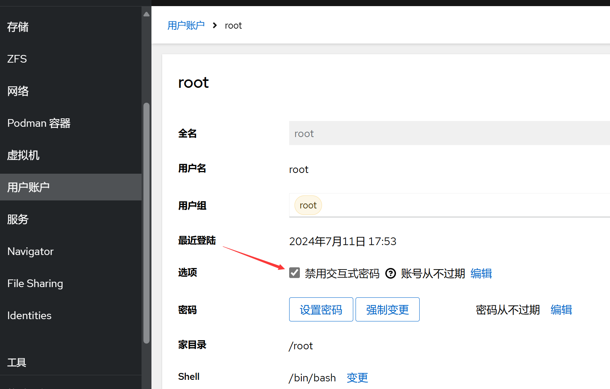Screen dimensions: 610x389
Task: Toggle the 禁用交互式密码 checkbox
Action: [295, 273]
